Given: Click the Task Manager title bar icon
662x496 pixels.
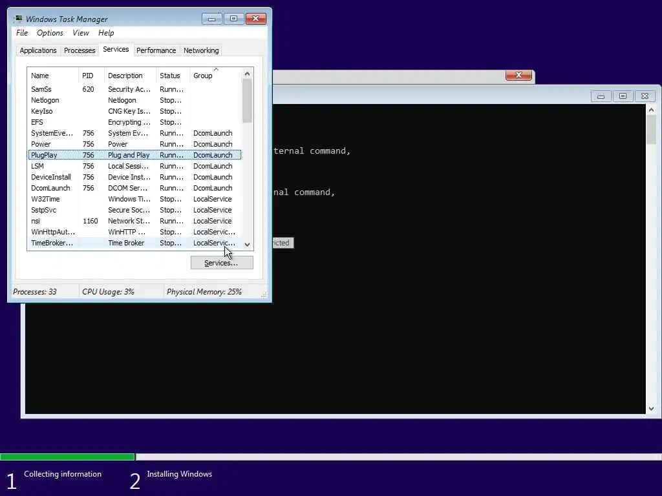Looking at the screenshot, I should [17, 19].
